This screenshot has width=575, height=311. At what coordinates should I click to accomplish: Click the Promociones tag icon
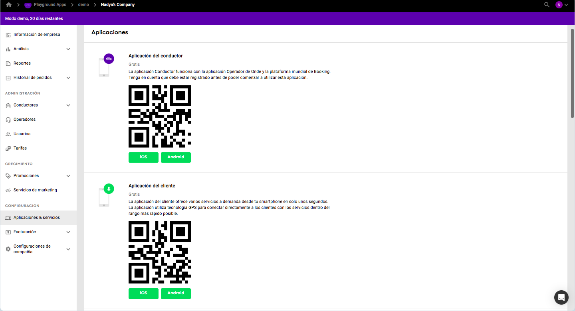8,176
